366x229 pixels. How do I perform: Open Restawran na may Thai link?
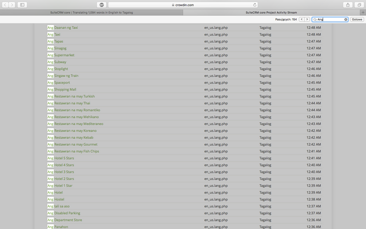pyautogui.click(x=69, y=103)
